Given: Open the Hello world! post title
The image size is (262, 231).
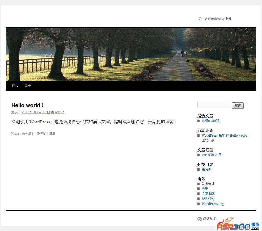Looking at the screenshot, I should 27,105.
